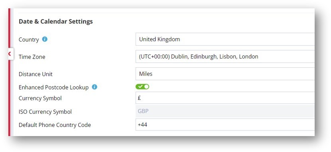Click the info icon next to Country
This screenshot has height=152, width=331.
(45, 39)
